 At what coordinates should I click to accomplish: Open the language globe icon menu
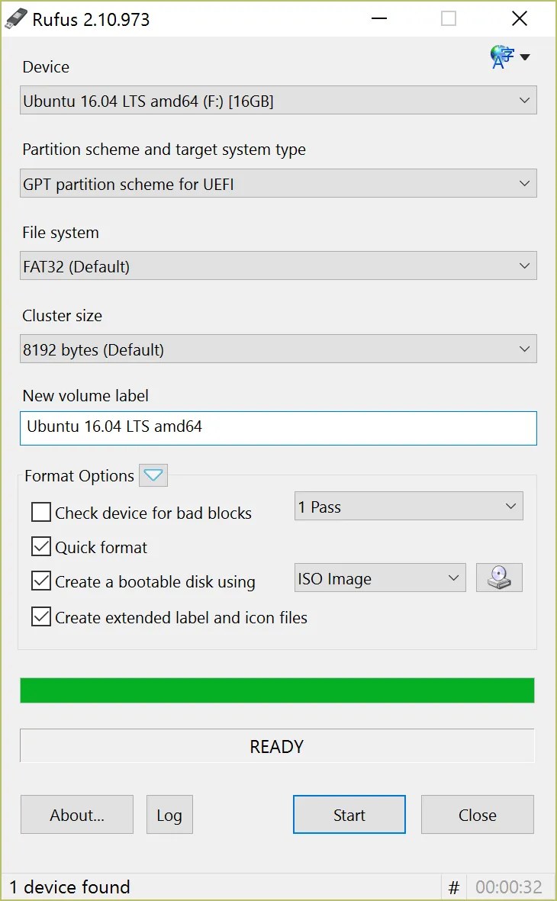click(x=502, y=57)
